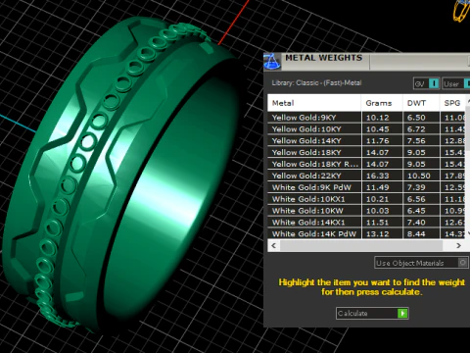Click the 13.12 grams value
Image resolution: width=470 pixels, height=353 pixels.
click(378, 234)
